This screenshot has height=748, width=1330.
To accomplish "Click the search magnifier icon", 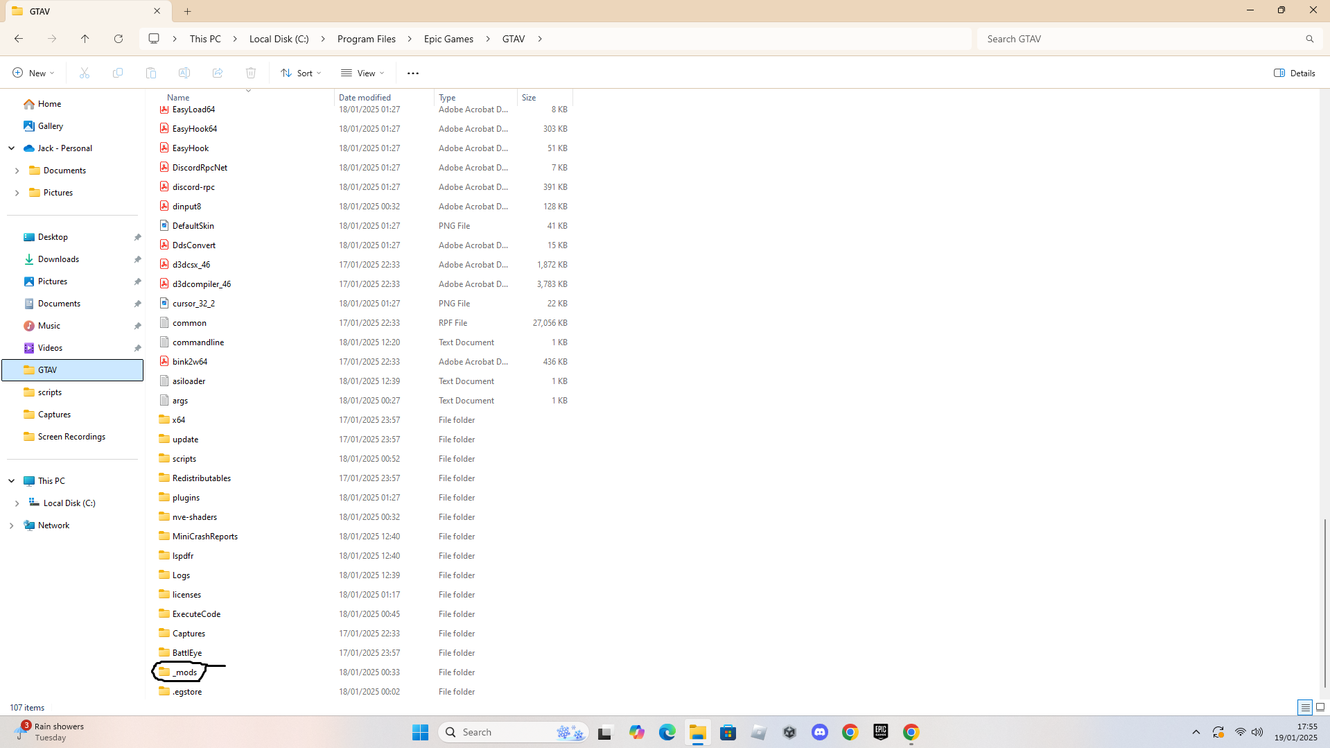I will coord(1310,39).
